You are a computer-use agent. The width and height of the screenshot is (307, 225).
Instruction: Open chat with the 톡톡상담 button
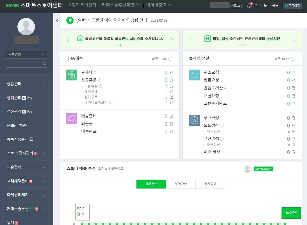click(x=292, y=5)
